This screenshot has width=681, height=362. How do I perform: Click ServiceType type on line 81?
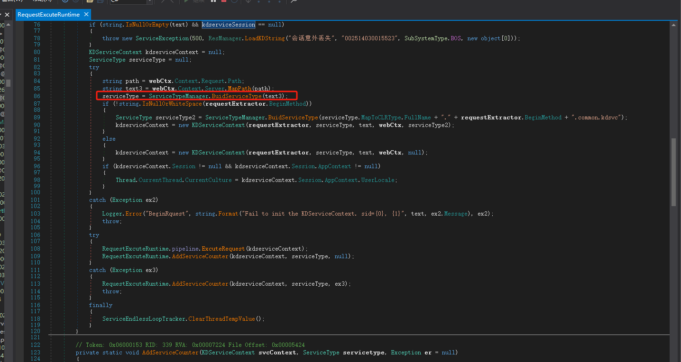coord(107,60)
